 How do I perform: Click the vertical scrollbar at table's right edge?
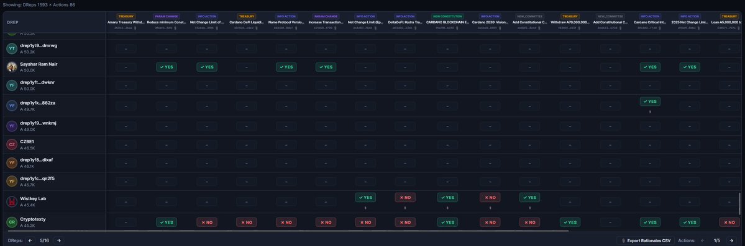740,203
